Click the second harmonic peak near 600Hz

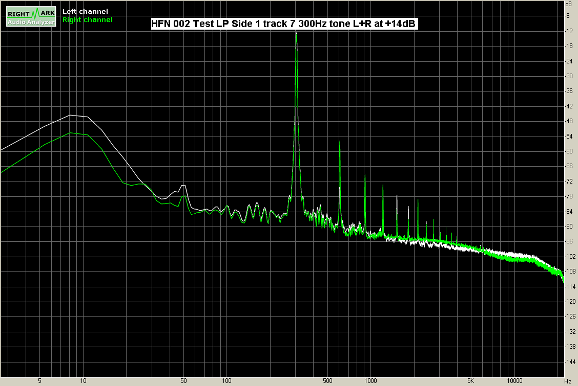[x=340, y=142]
